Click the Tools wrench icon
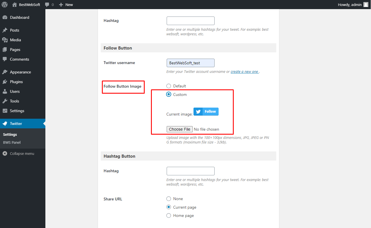The width and height of the screenshot is (371, 228). tap(5, 101)
